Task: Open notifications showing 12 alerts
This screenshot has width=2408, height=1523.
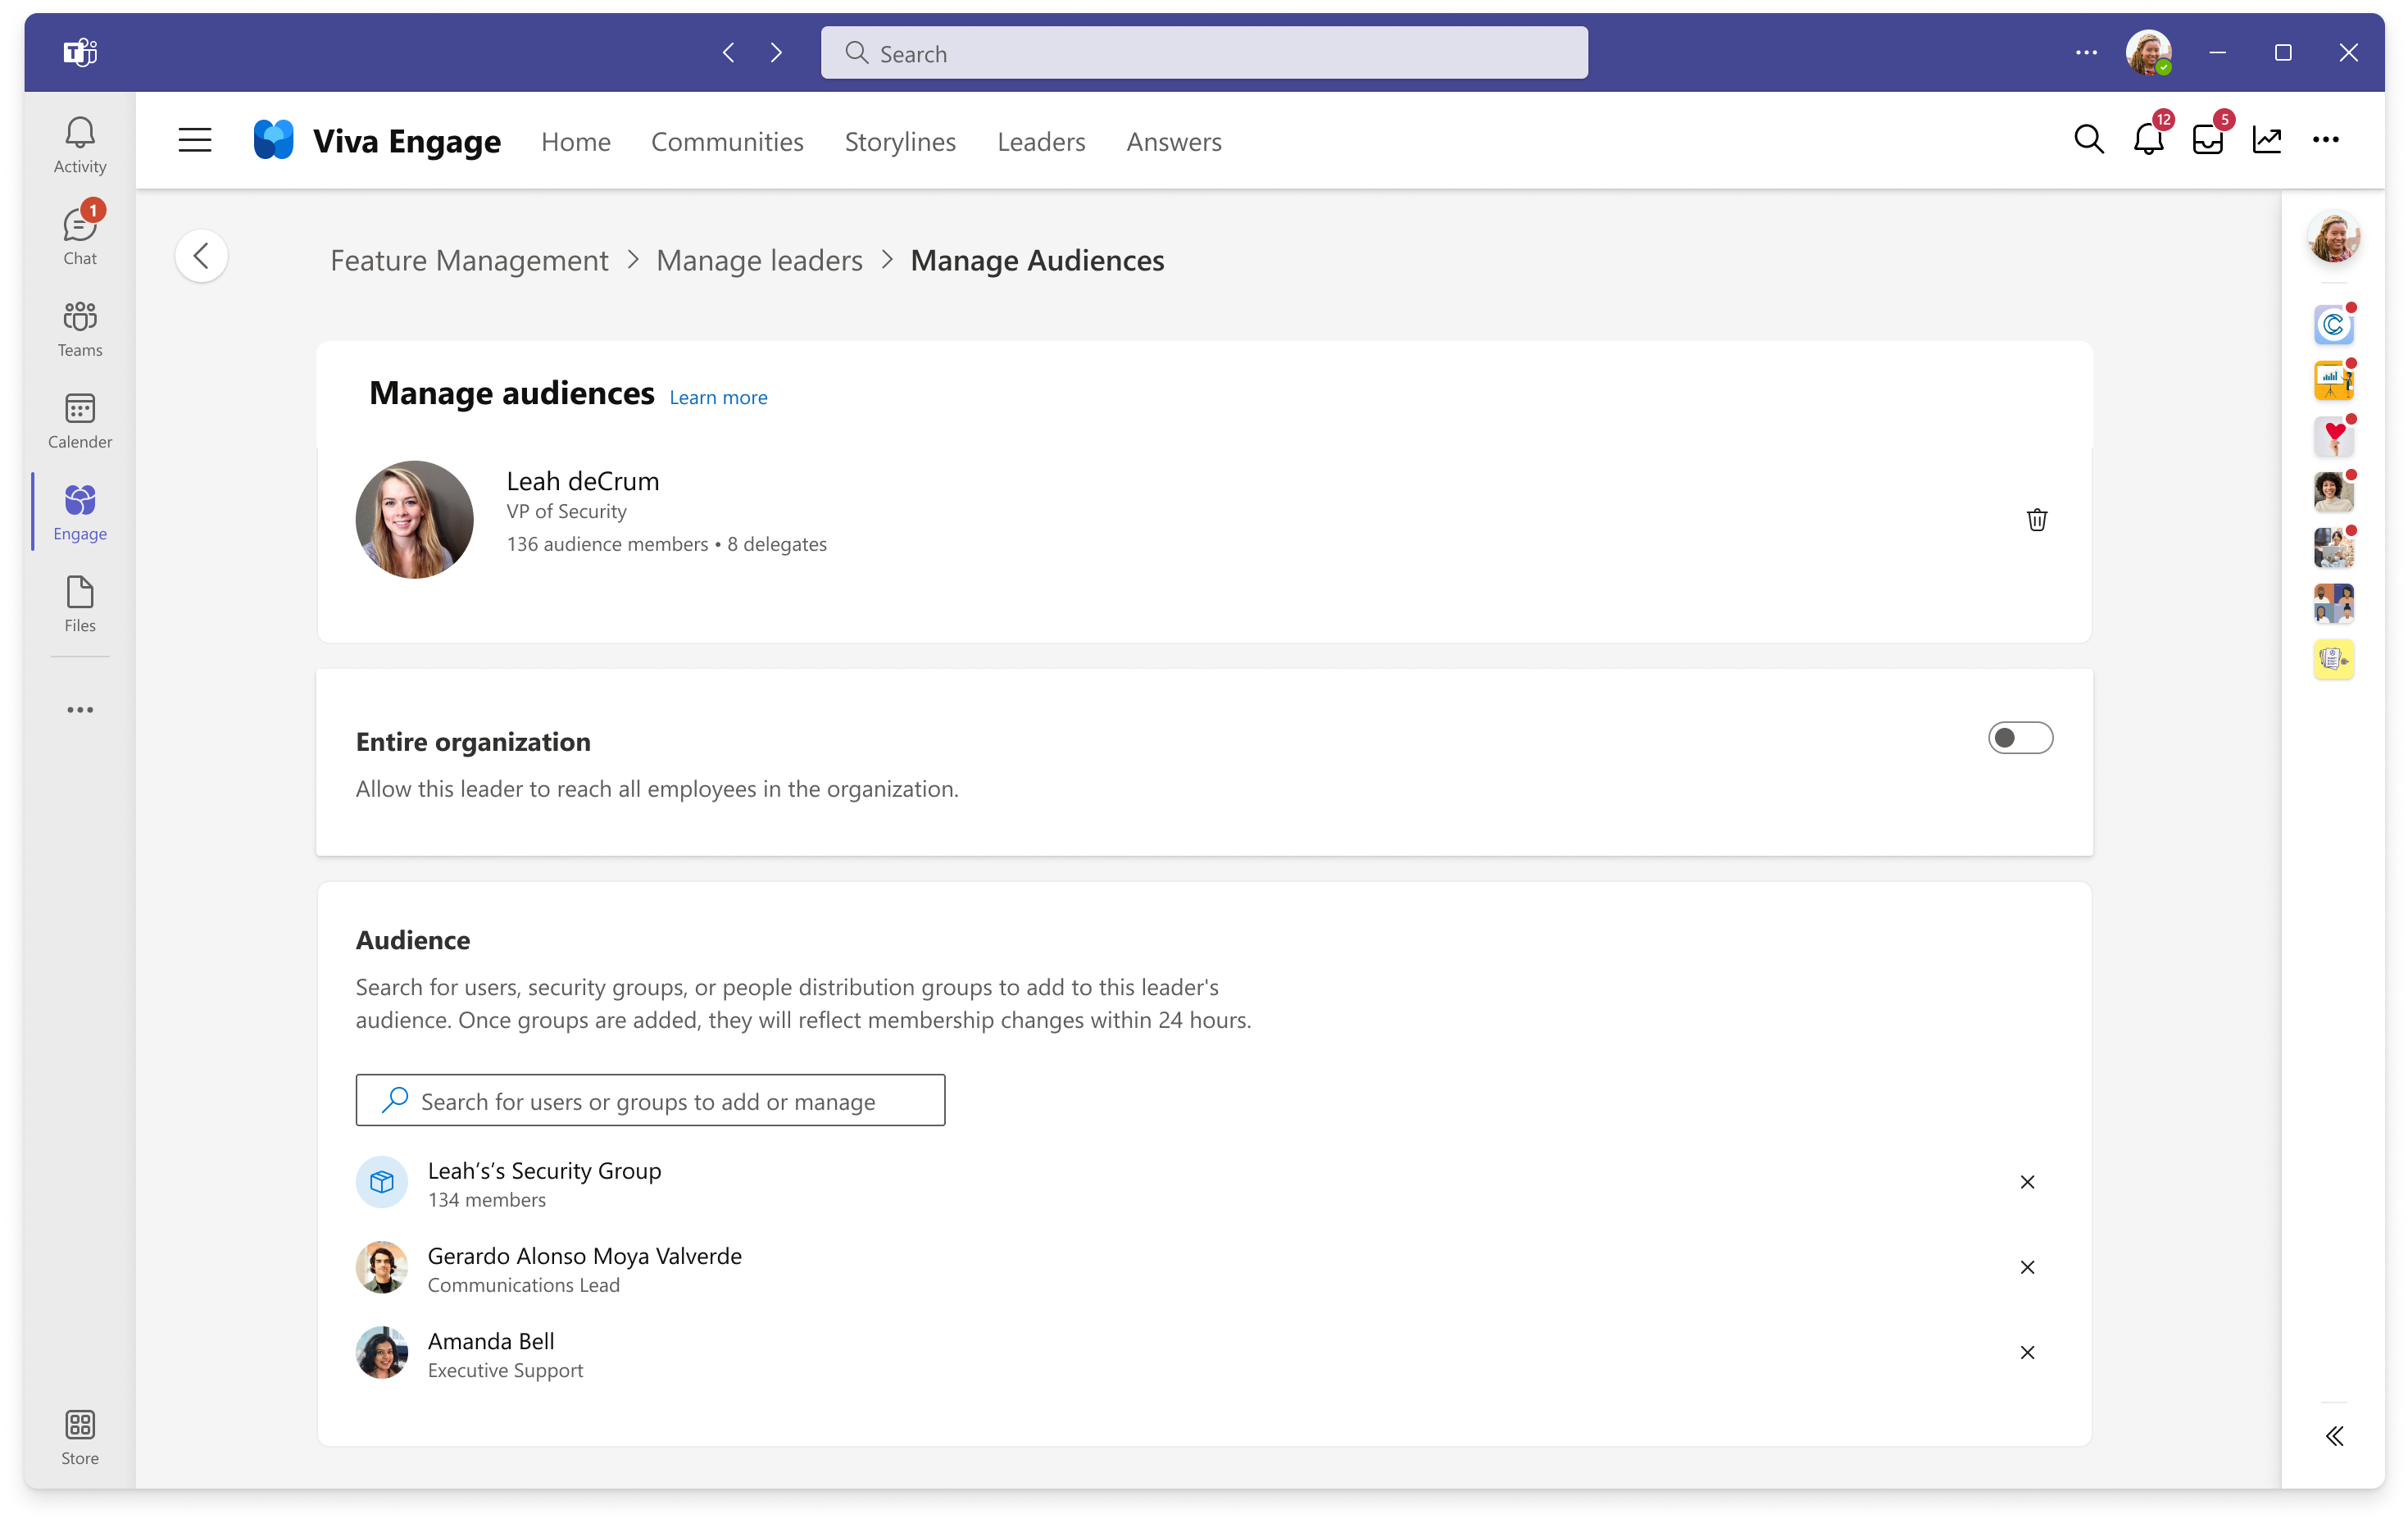Action: click(x=2147, y=140)
